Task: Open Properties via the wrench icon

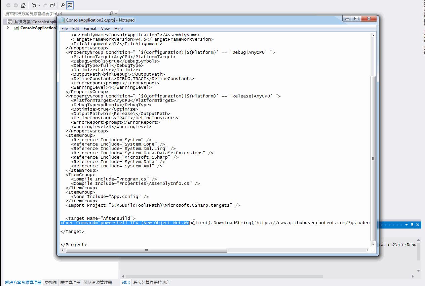Action: [63, 5]
